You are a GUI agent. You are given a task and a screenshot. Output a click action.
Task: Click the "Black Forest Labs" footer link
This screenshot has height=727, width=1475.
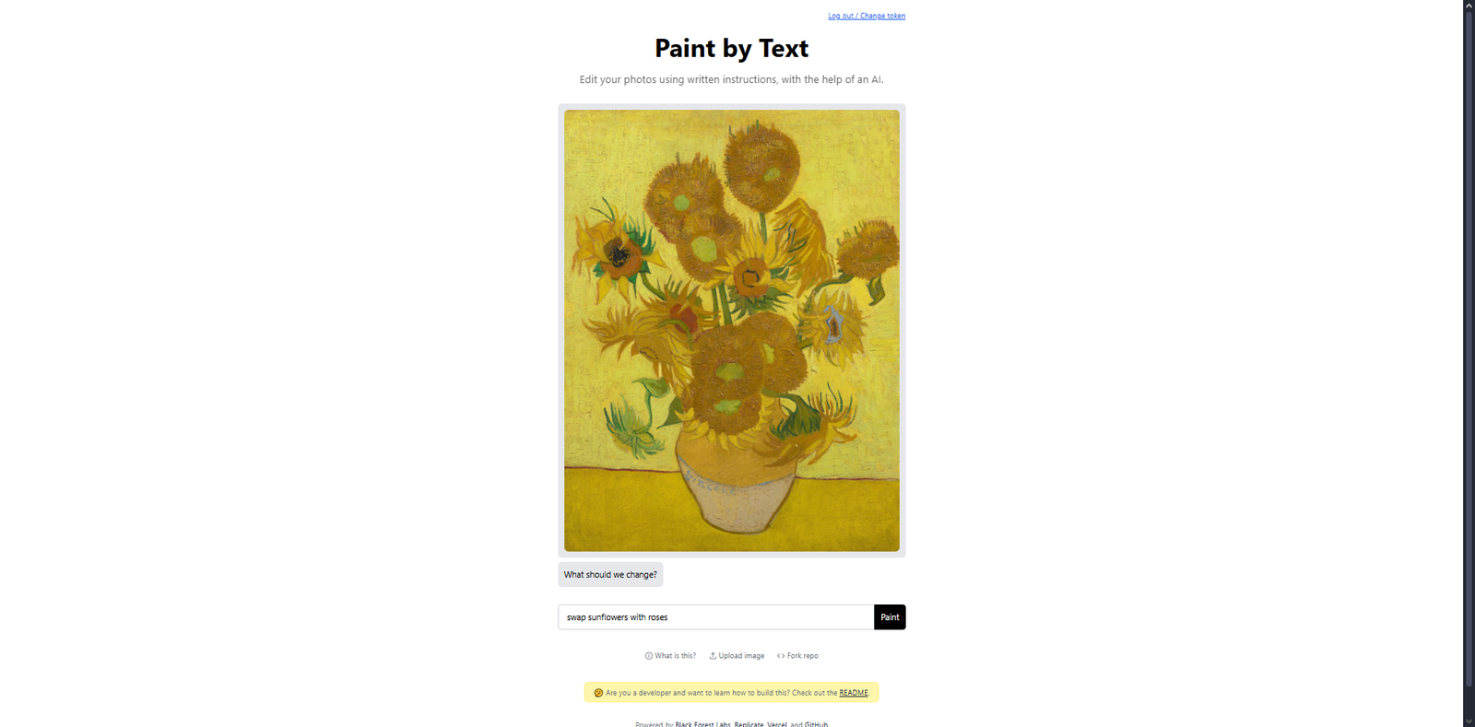pyautogui.click(x=702, y=724)
